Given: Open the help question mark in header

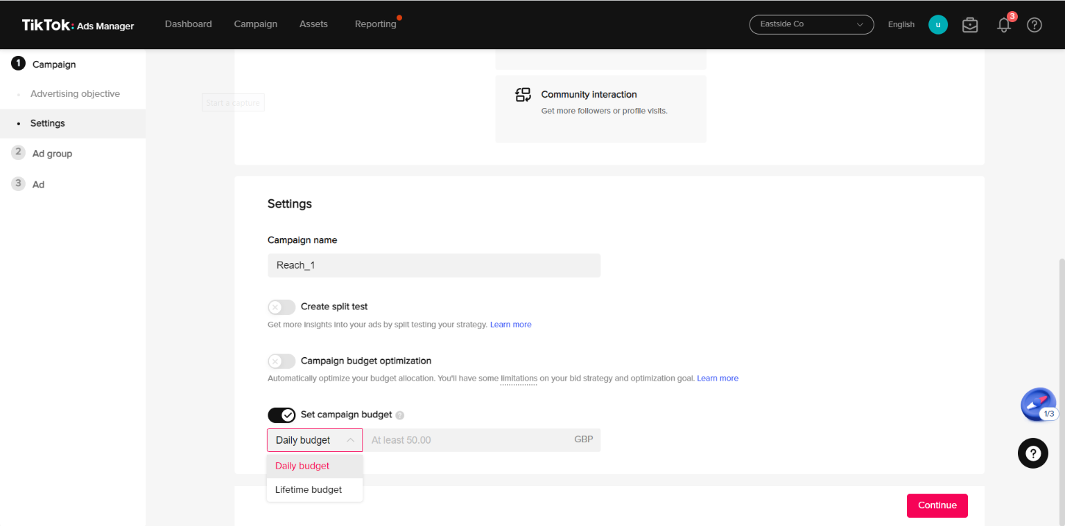Looking at the screenshot, I should pos(1034,25).
